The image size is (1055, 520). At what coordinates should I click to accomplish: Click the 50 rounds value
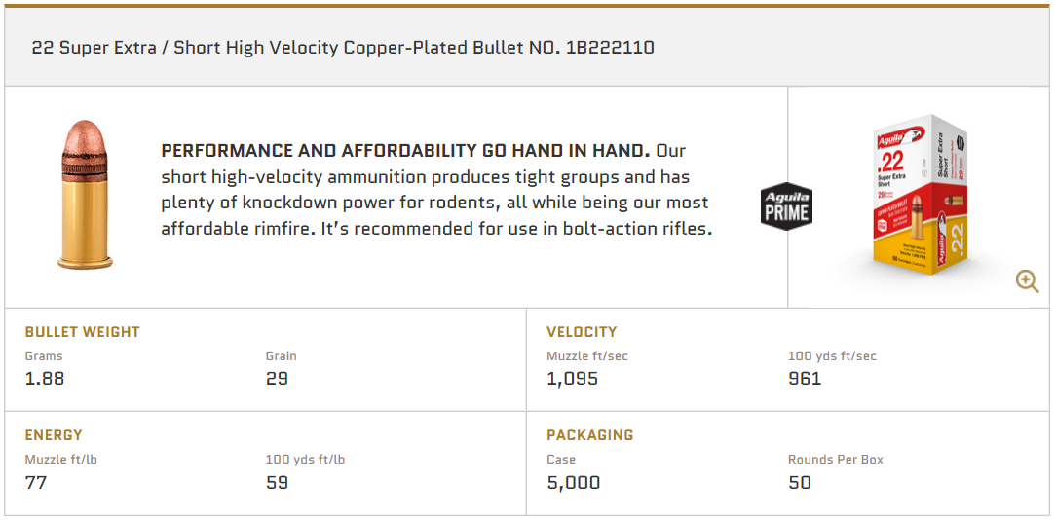coord(800,482)
